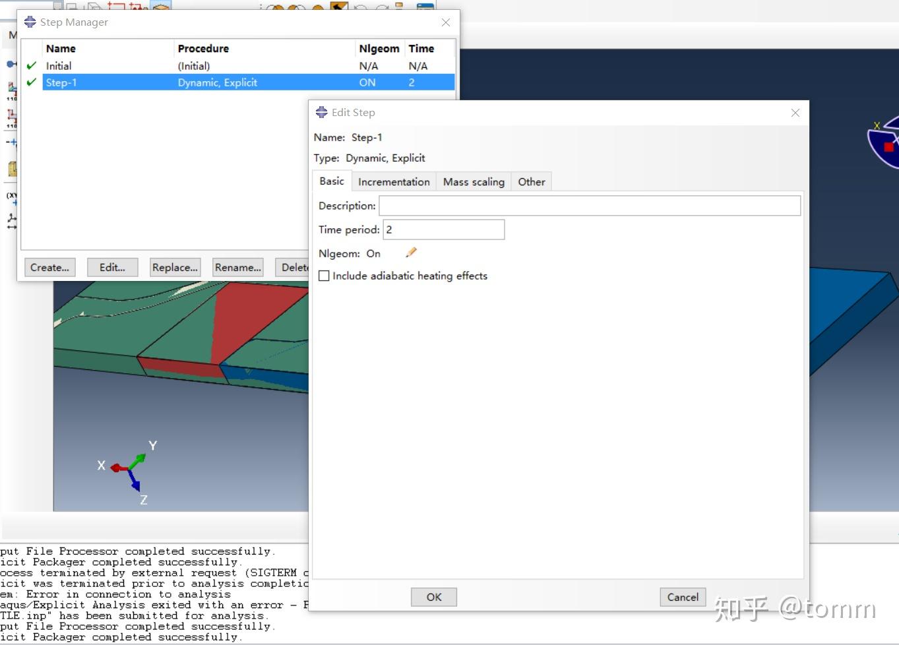The height and width of the screenshot is (645, 899).
Task: Enable Include adiabatic heating effects
Action: (x=324, y=276)
